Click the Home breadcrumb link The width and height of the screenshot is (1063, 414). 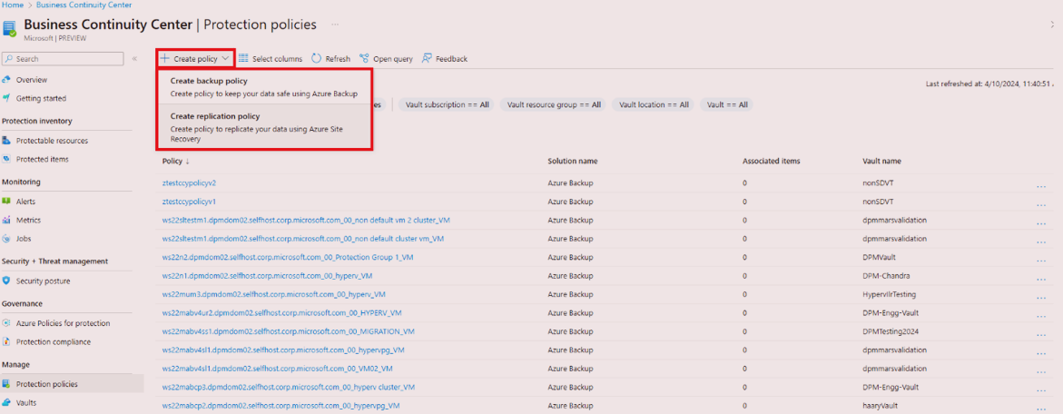pyautogui.click(x=12, y=5)
